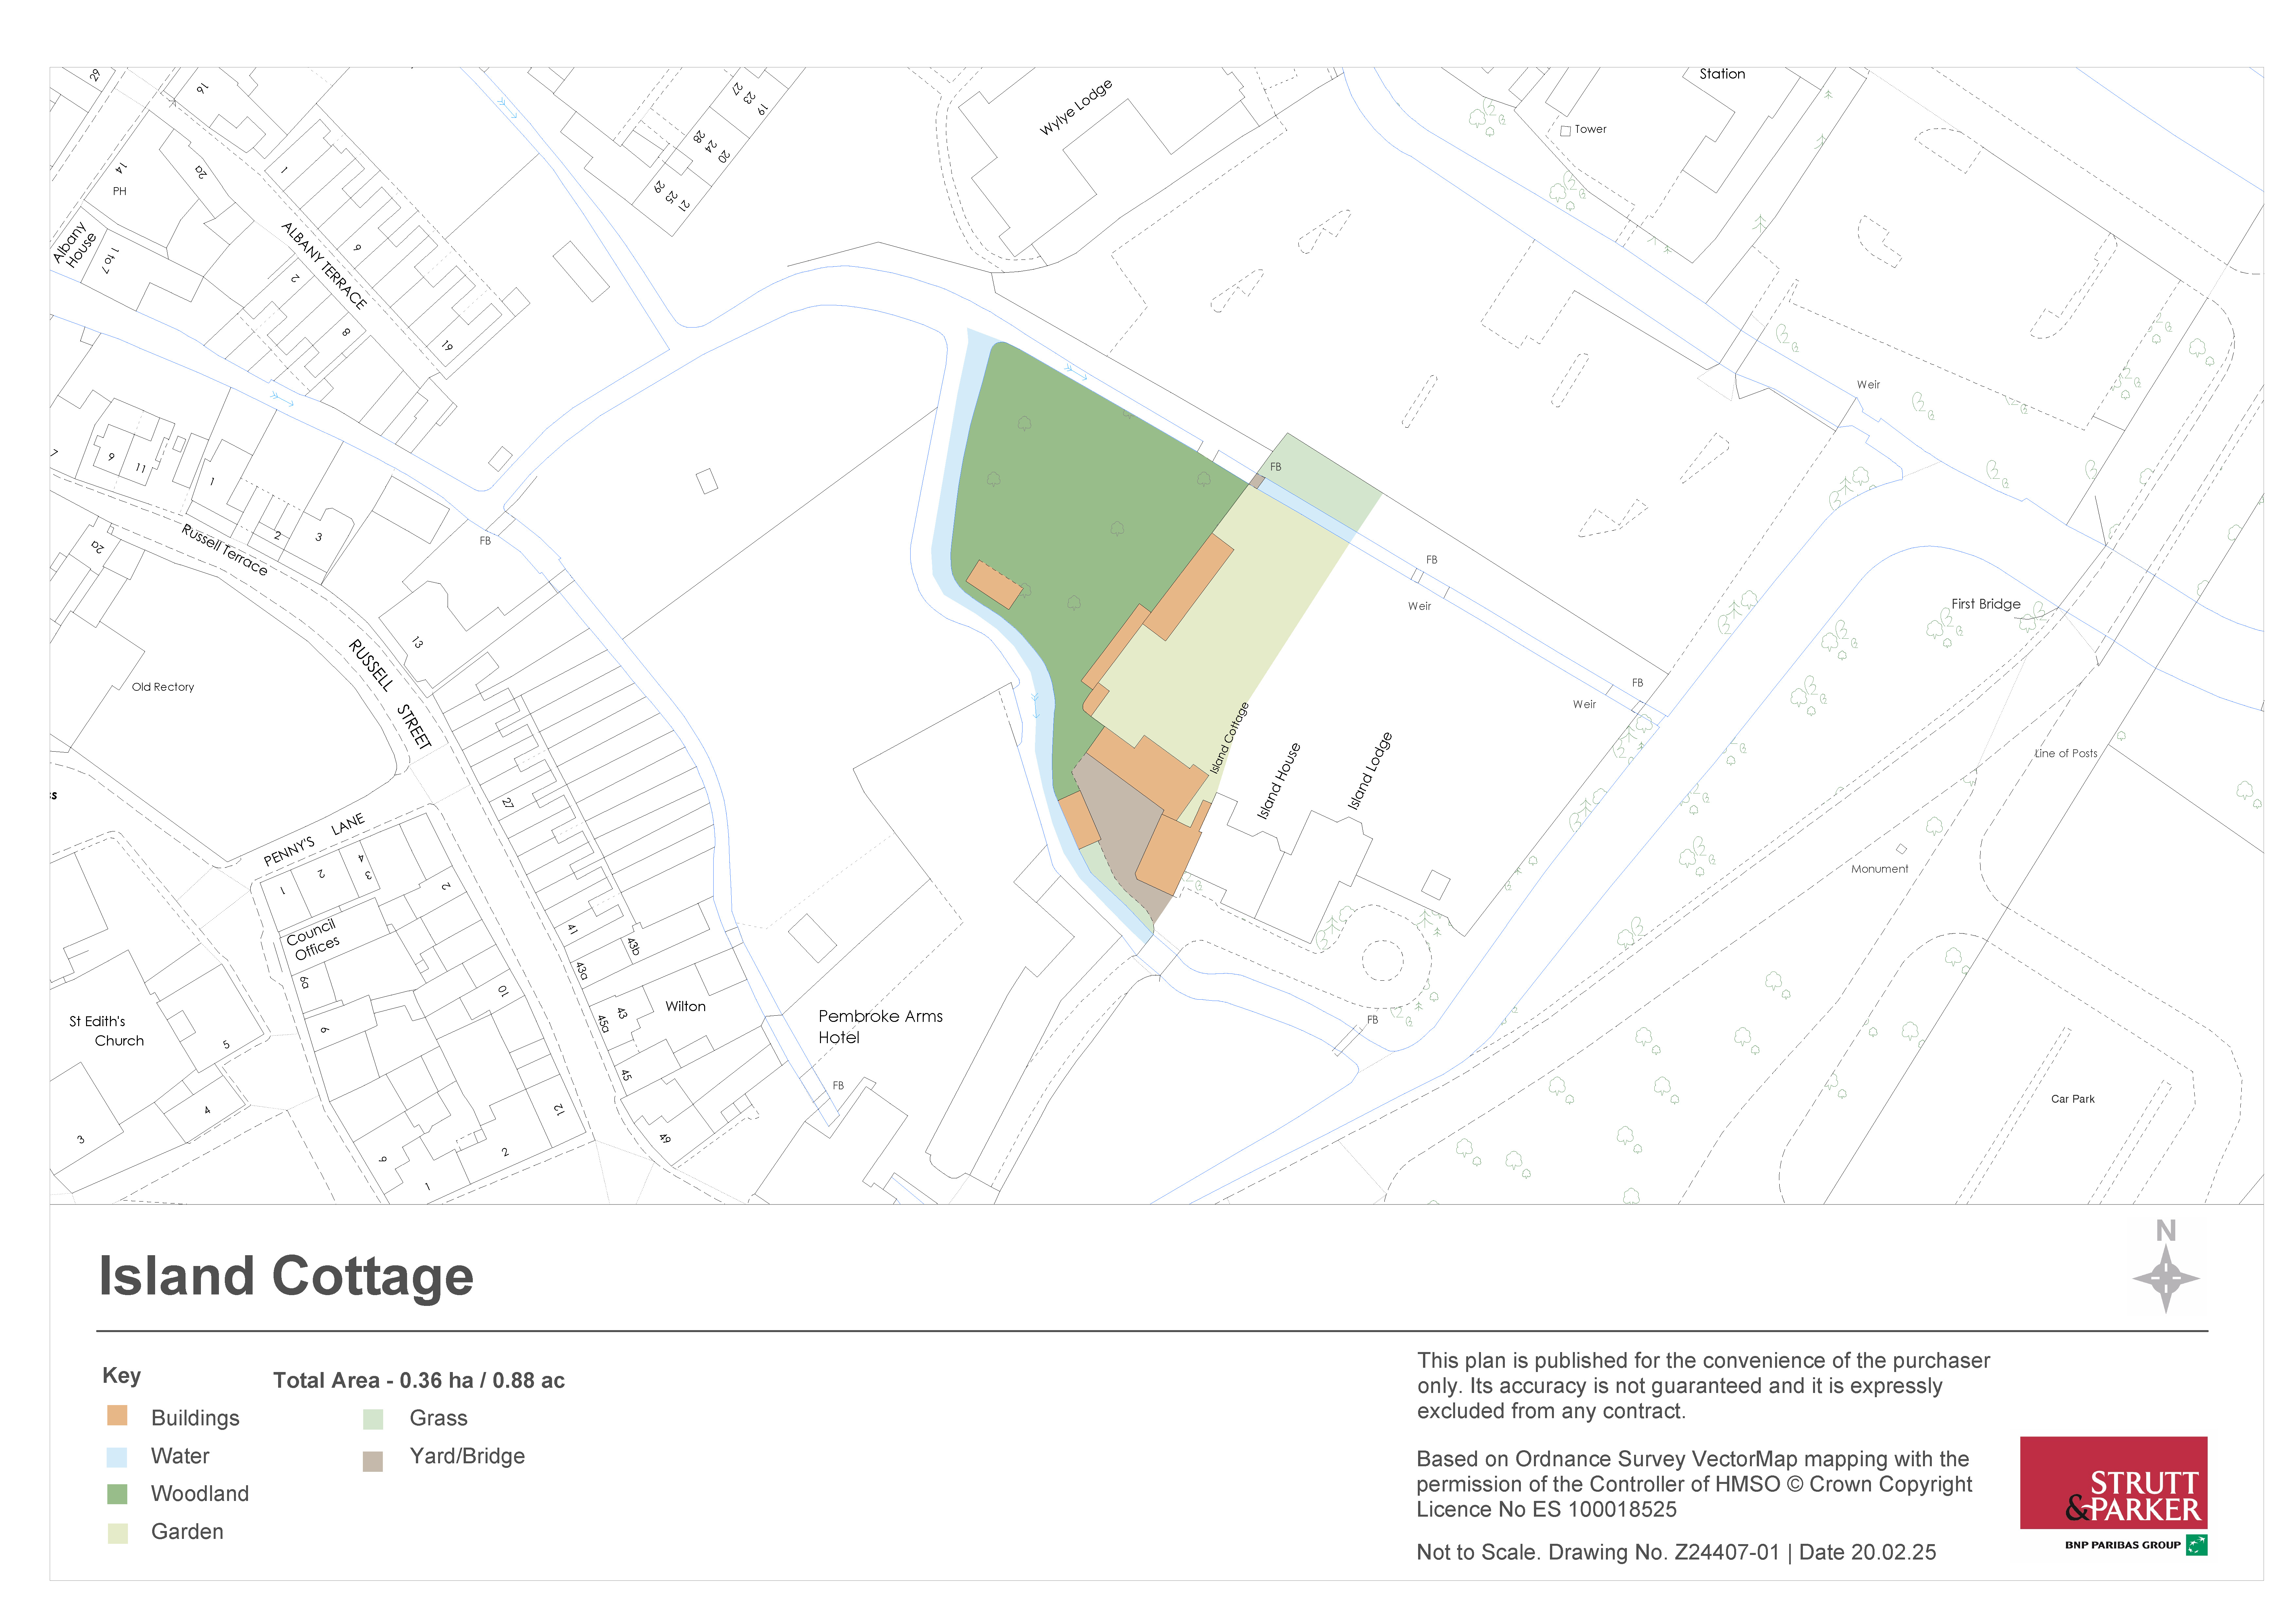Image resolution: width=2296 pixels, height=1622 pixels.
Task: Click the 'Licence No ES 100018525' text
Action: click(x=1546, y=1510)
